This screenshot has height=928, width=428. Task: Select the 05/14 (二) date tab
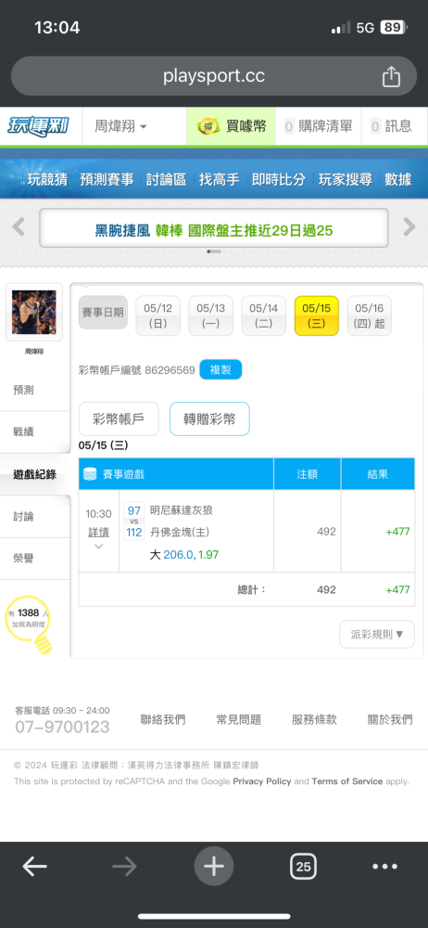pyautogui.click(x=264, y=316)
